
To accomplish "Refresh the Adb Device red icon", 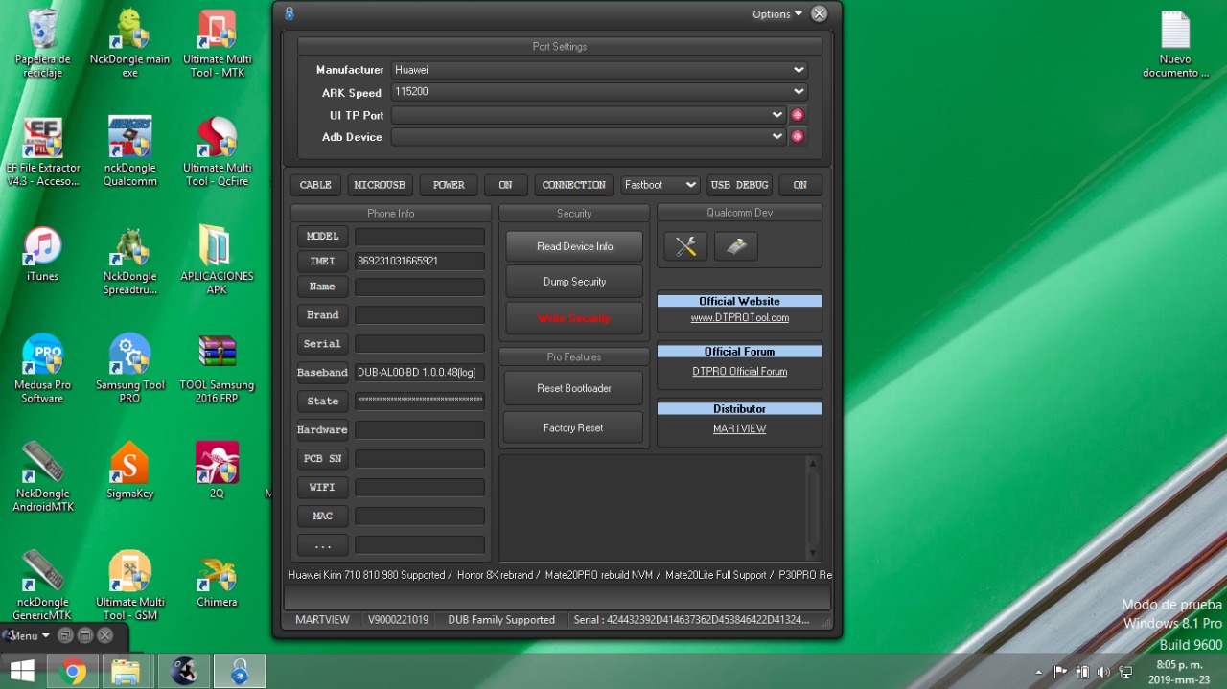I will point(797,137).
